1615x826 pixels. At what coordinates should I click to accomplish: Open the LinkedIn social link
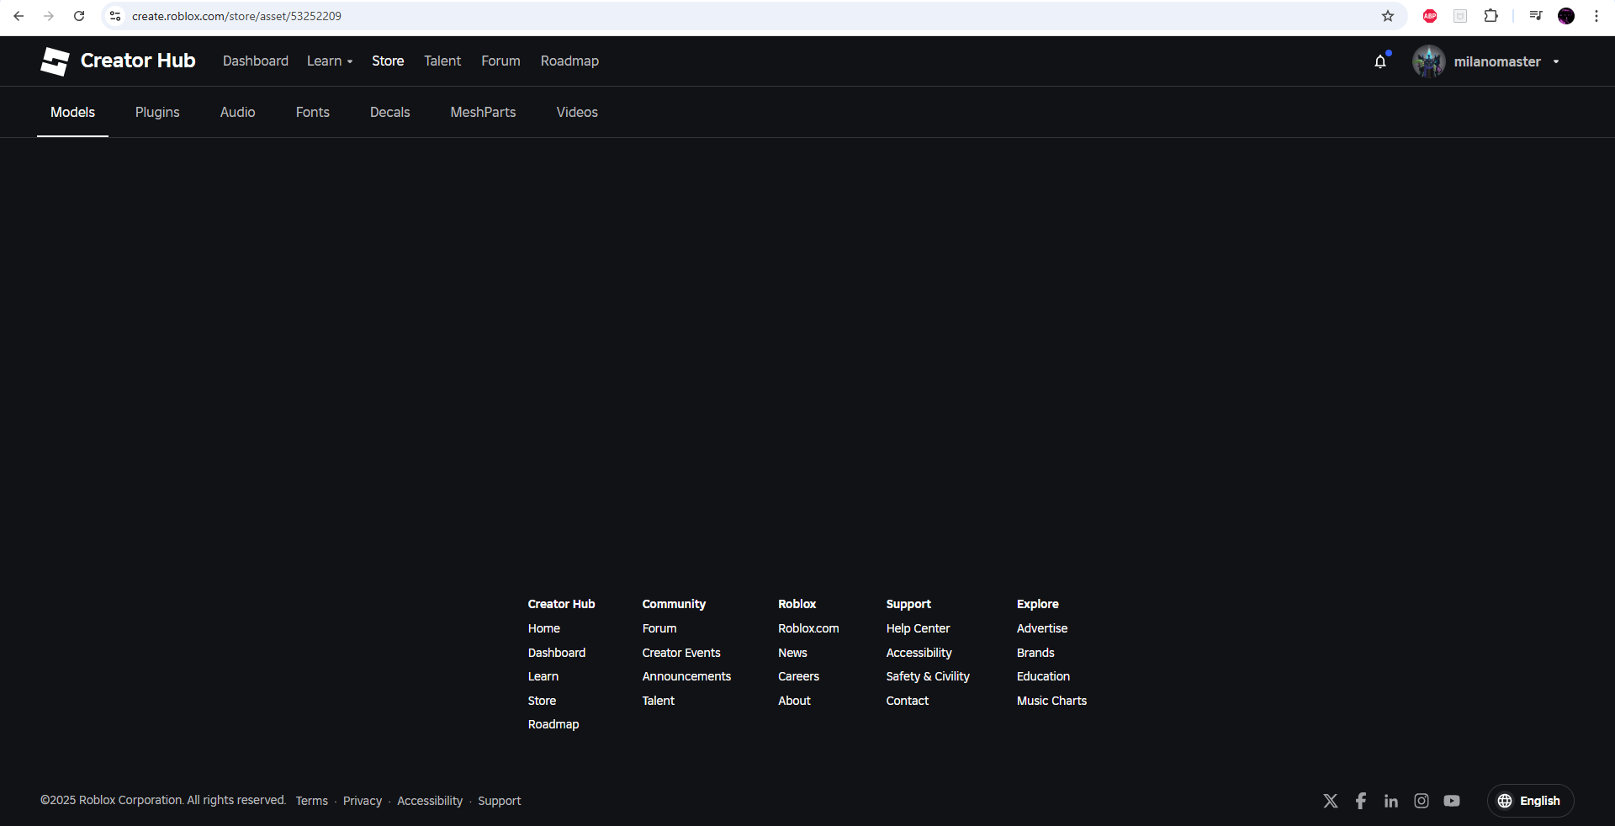(1391, 801)
